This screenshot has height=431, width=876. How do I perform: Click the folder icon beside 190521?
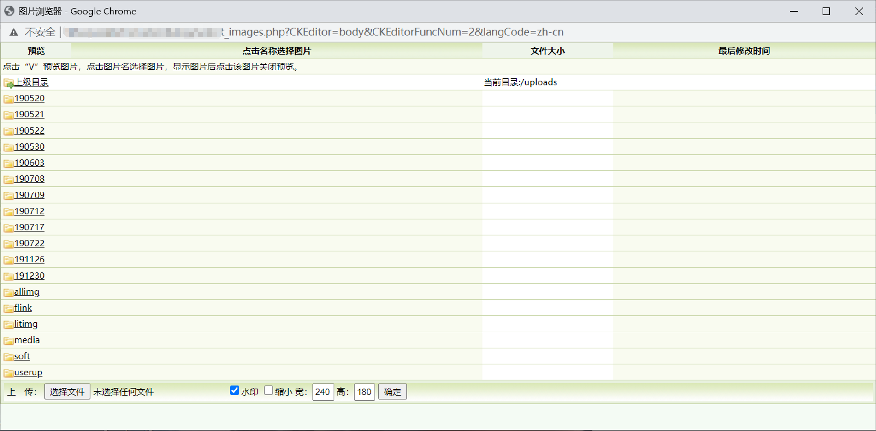tap(8, 115)
